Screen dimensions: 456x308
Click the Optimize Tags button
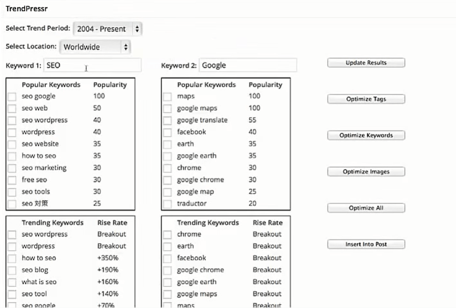(366, 99)
